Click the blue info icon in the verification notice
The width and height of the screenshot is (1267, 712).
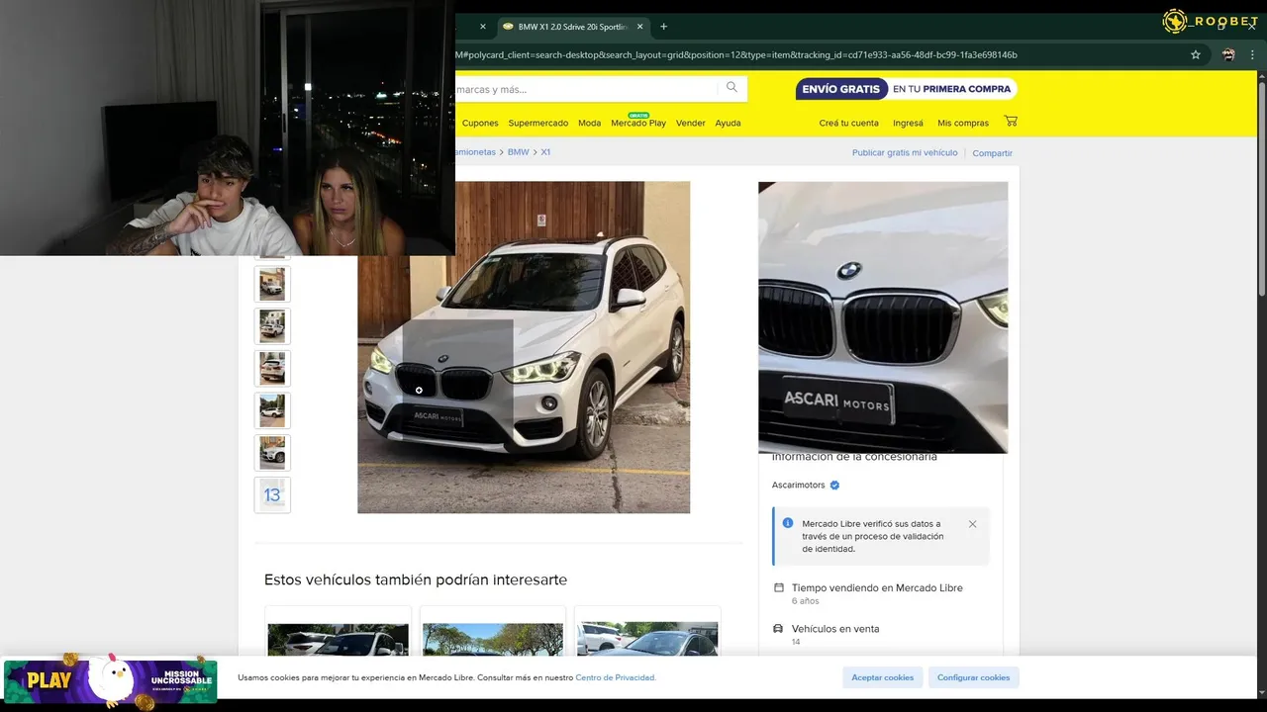[x=788, y=523]
